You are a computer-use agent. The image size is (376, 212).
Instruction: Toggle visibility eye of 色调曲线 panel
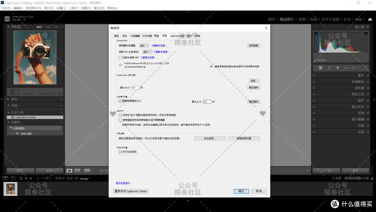314,82
